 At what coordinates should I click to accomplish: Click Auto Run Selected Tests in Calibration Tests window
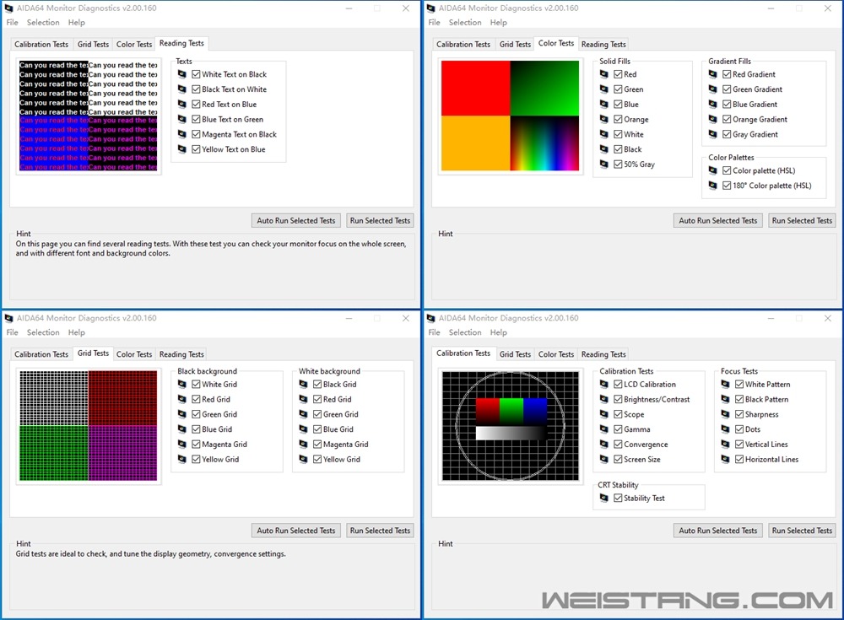tap(718, 531)
